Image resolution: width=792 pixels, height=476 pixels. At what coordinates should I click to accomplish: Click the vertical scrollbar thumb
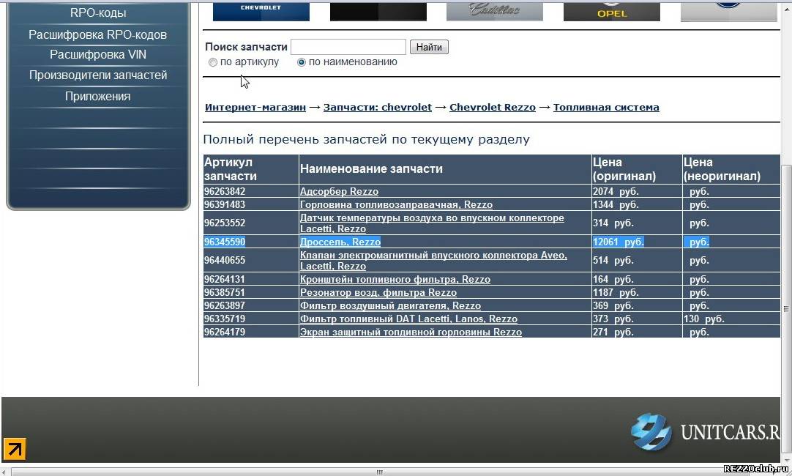tap(786, 309)
